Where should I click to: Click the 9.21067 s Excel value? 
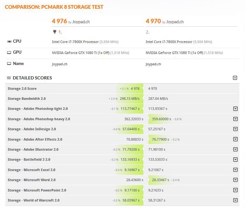[156, 170]
